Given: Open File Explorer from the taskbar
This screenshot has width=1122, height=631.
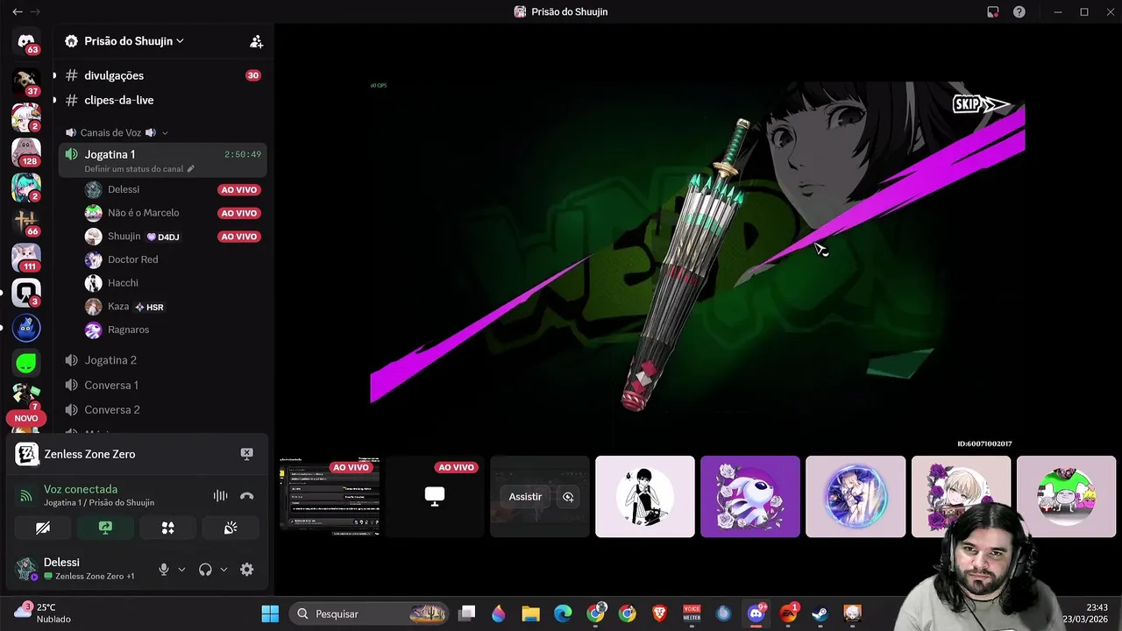Looking at the screenshot, I should [530, 613].
